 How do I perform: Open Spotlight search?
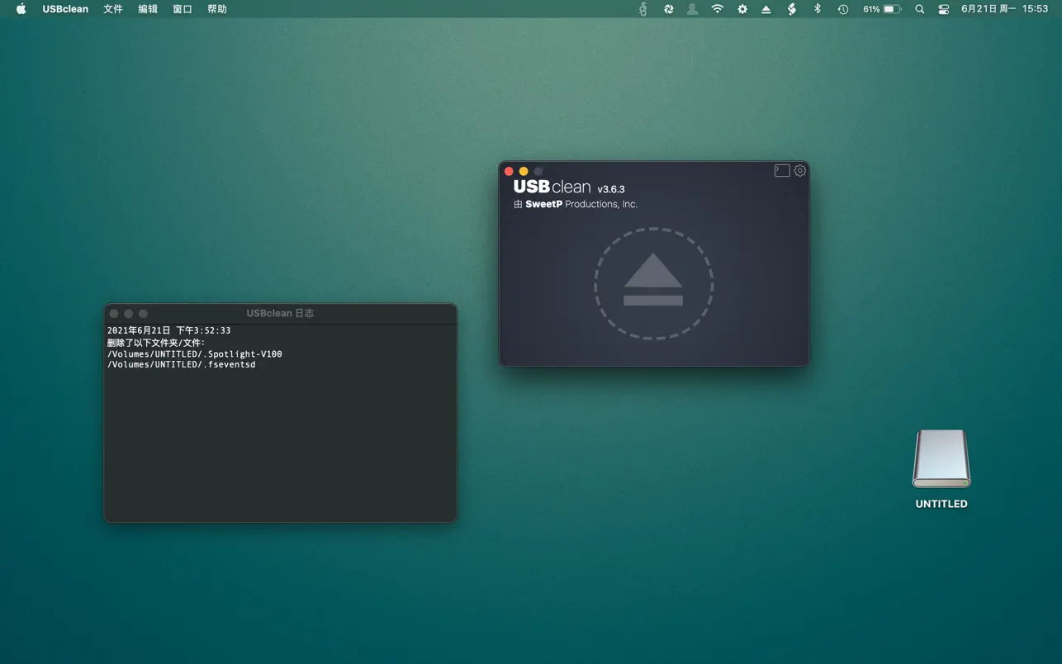tap(919, 9)
